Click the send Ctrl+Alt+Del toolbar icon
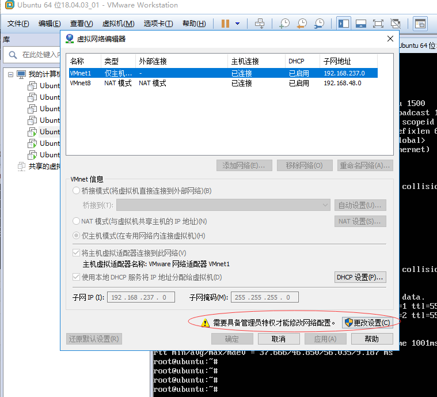Image resolution: width=437 pixels, height=397 pixels. tap(260, 24)
